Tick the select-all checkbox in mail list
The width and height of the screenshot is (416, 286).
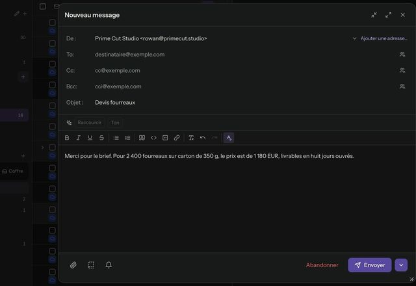[x=42, y=6]
